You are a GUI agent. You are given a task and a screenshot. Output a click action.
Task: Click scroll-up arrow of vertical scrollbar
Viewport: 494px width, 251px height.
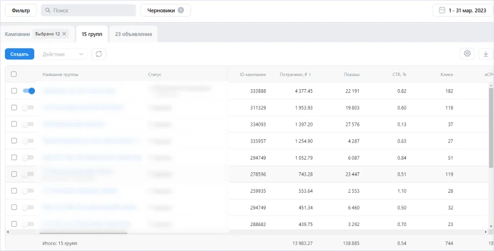[491, 85]
